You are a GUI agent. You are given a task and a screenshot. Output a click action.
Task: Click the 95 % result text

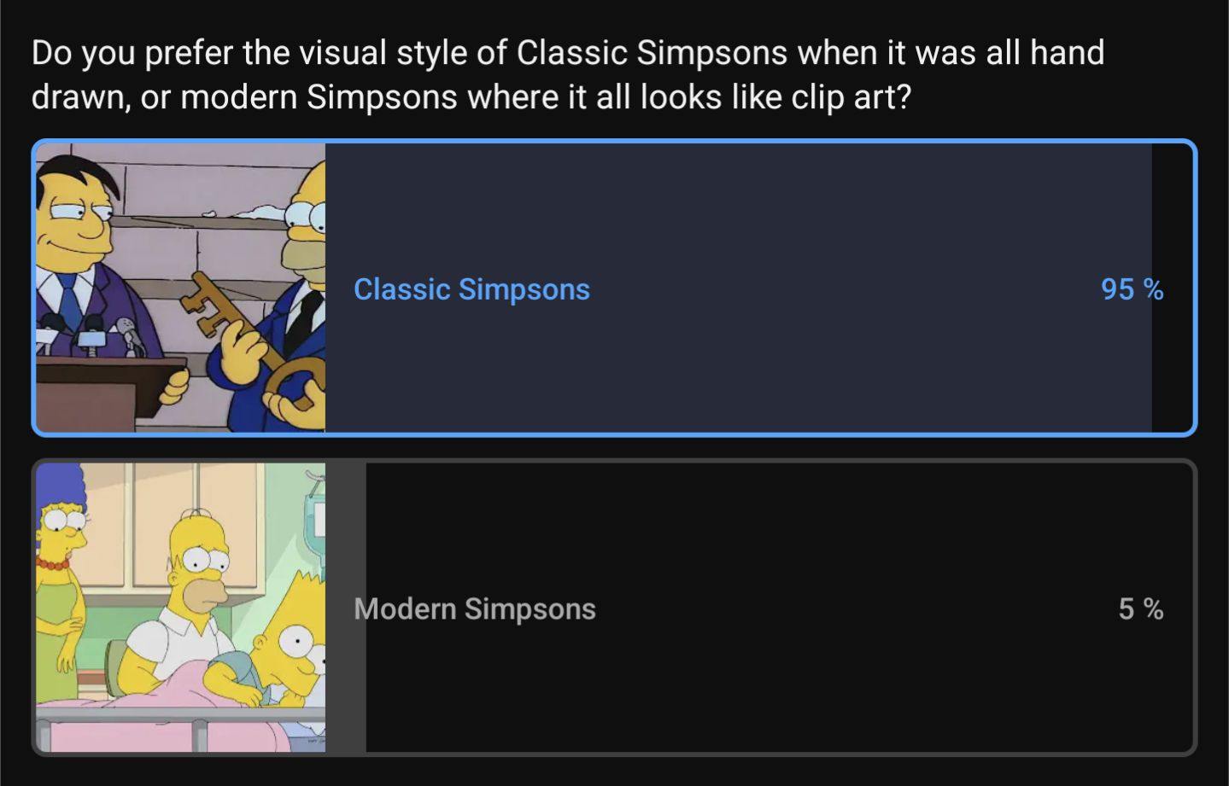pos(1132,289)
